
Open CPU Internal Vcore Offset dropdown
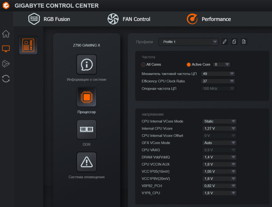coord(219,135)
